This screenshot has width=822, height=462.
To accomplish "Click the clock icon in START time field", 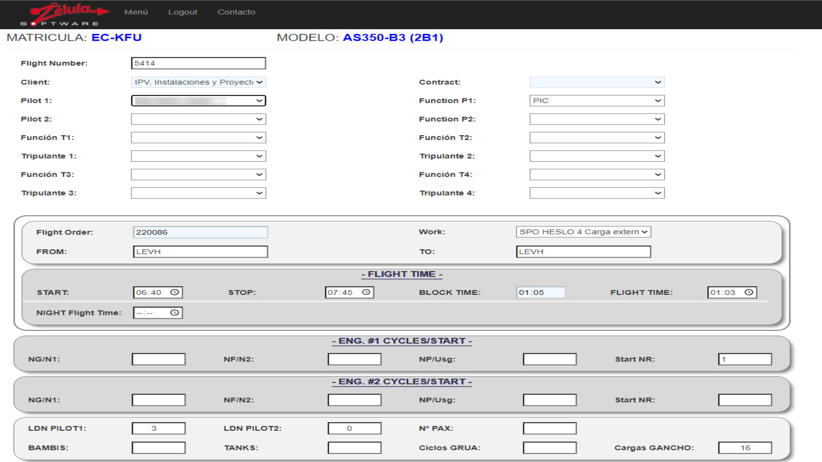I will 174,292.
